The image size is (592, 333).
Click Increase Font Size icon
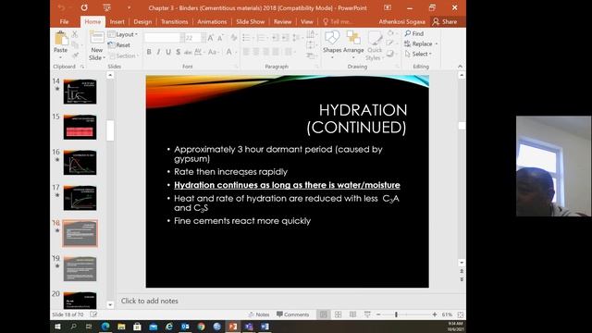pos(211,38)
